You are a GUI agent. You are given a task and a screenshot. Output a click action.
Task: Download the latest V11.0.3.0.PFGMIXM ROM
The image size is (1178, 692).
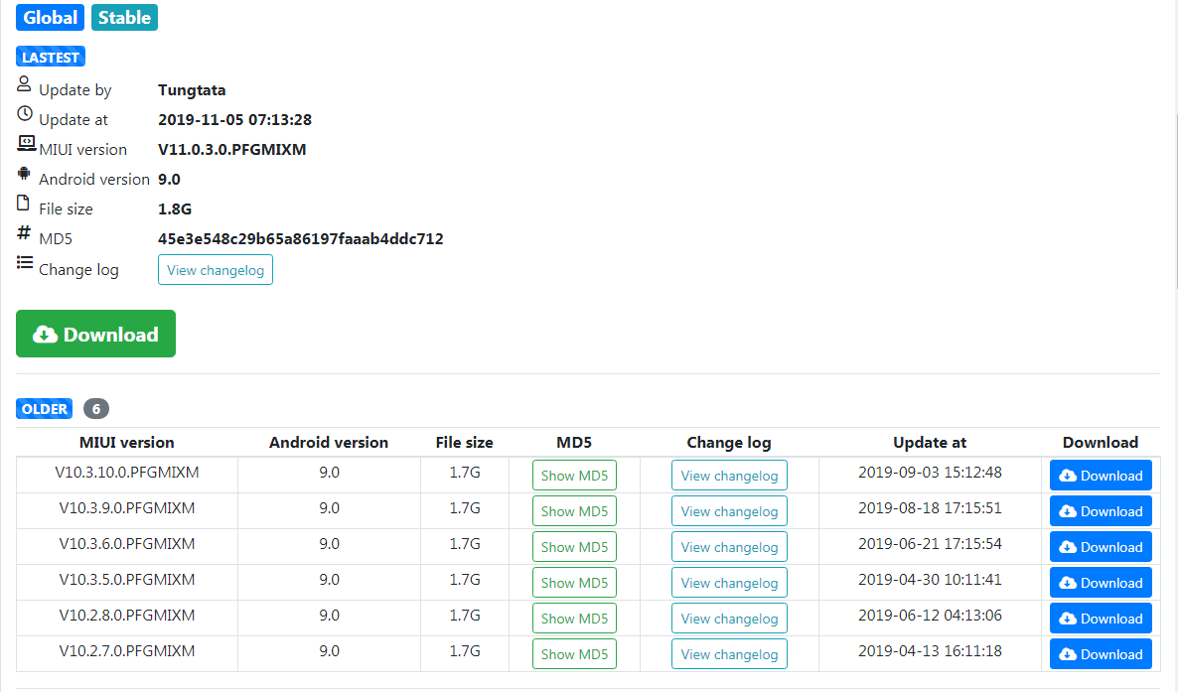pos(95,334)
